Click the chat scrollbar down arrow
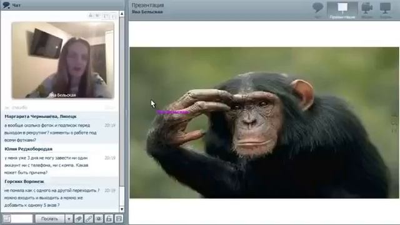The width and height of the screenshot is (400, 225). coord(122,209)
